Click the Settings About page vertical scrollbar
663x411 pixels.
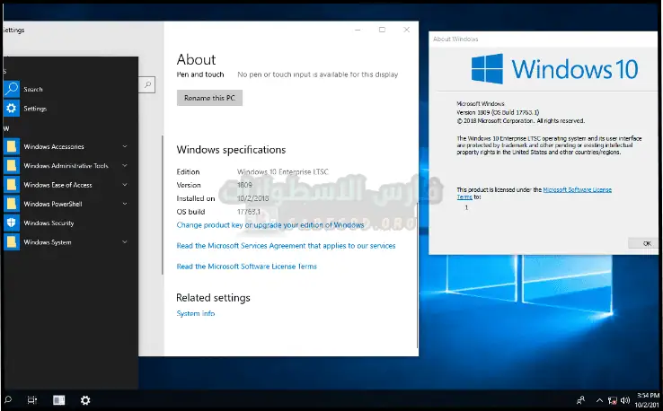418,275
